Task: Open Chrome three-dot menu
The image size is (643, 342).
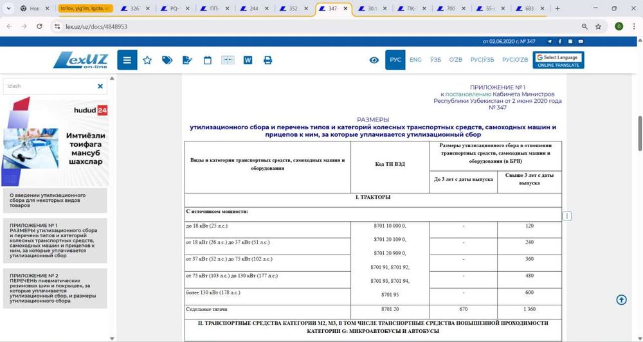Action: point(635,26)
